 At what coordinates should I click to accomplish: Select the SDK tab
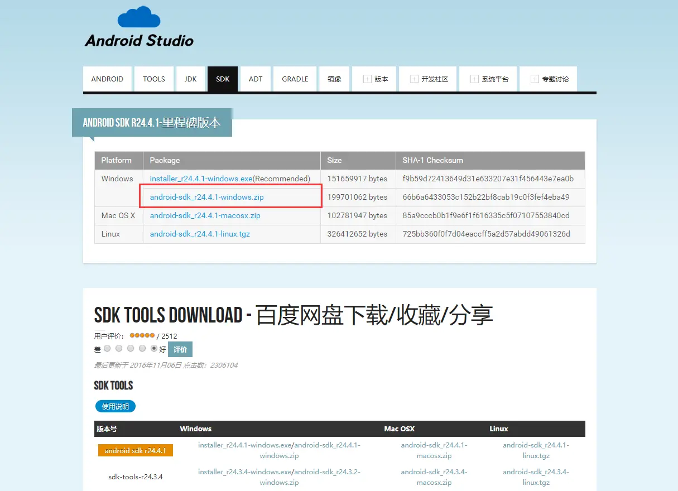point(223,79)
